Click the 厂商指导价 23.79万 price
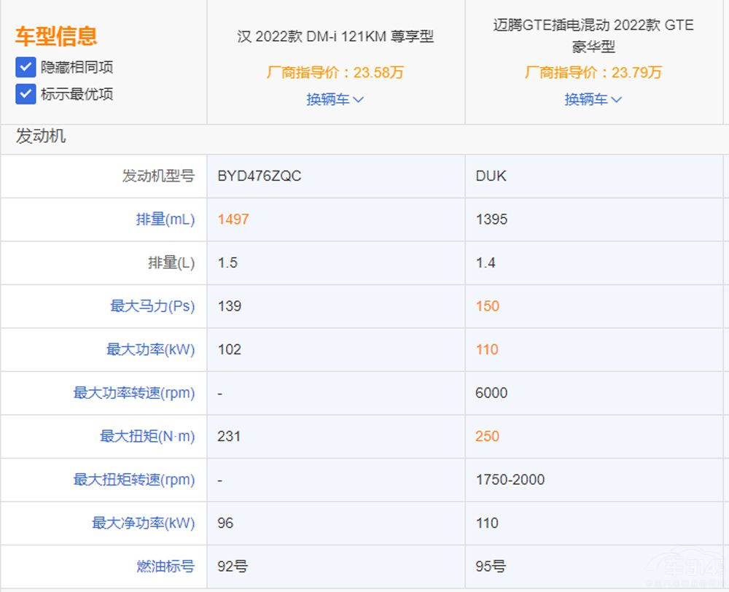The width and height of the screenshot is (729, 592). [593, 72]
